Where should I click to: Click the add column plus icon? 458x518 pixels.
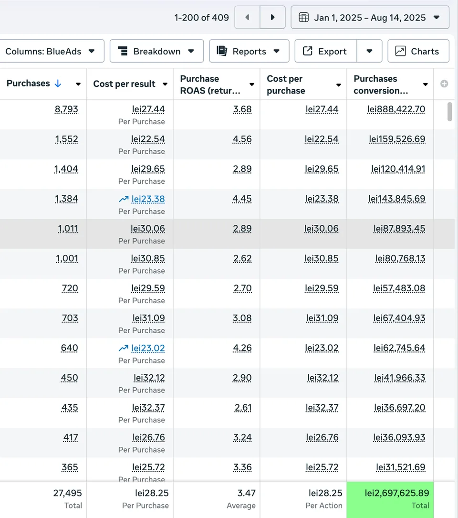pyautogui.click(x=444, y=84)
